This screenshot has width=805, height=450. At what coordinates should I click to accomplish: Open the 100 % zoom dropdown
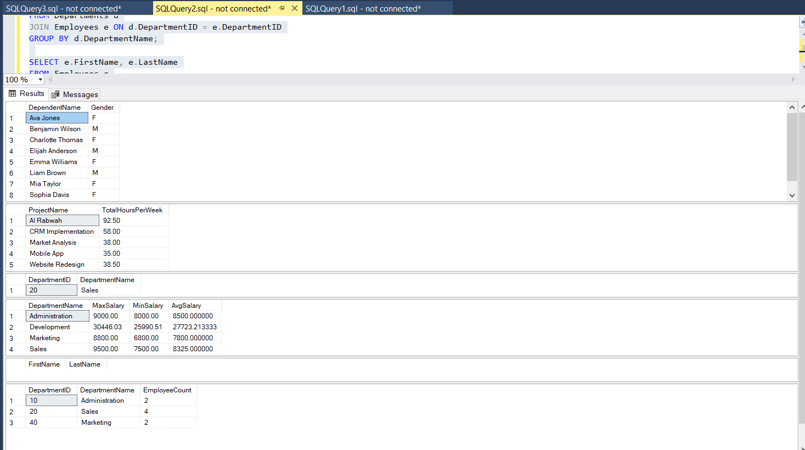[x=40, y=80]
